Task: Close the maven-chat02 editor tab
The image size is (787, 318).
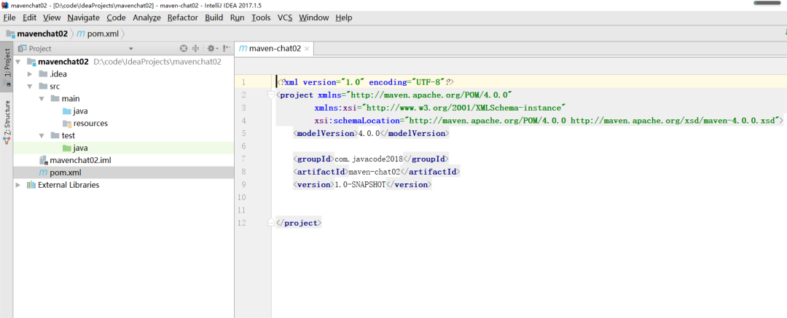Action: (x=308, y=49)
